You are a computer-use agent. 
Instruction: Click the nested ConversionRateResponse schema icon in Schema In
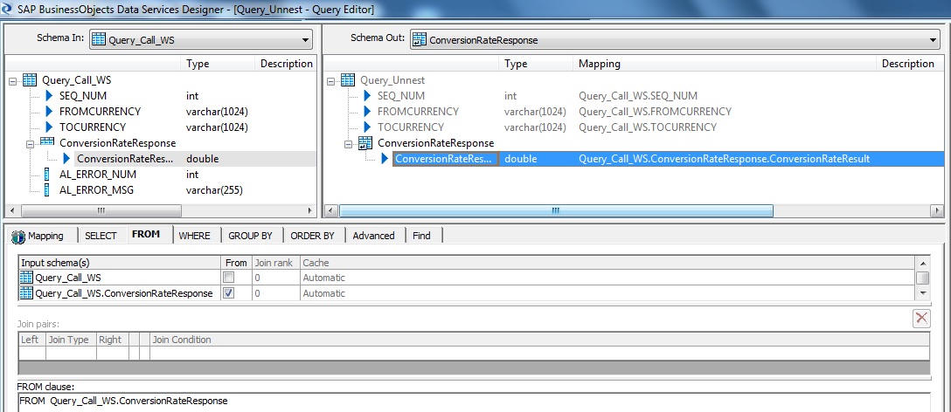click(47, 143)
